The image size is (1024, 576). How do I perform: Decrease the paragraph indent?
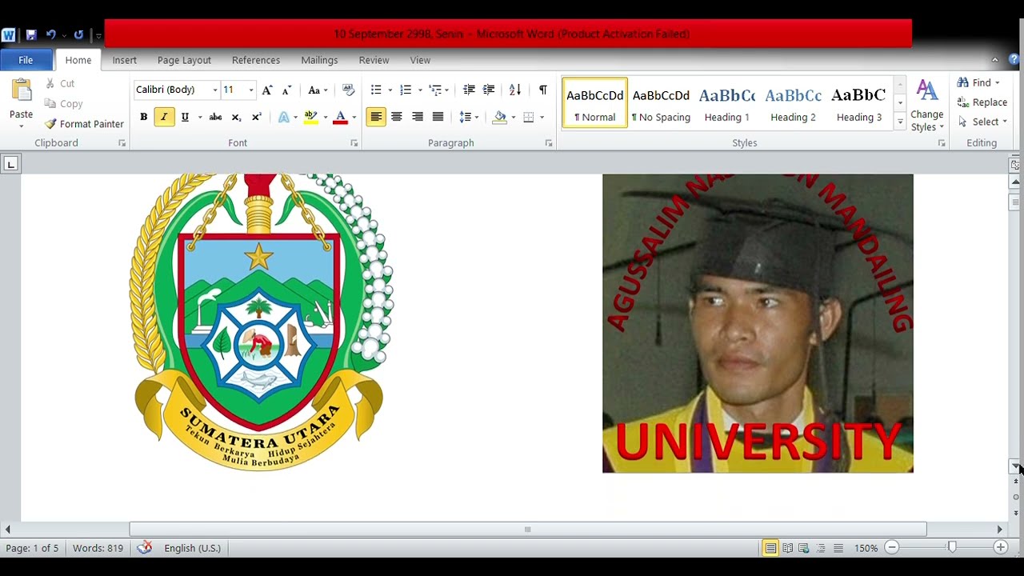[469, 90]
